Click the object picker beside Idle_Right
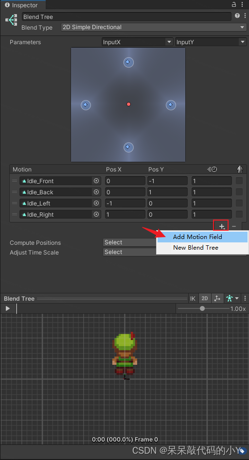This screenshot has width=249, height=460. tap(96, 214)
